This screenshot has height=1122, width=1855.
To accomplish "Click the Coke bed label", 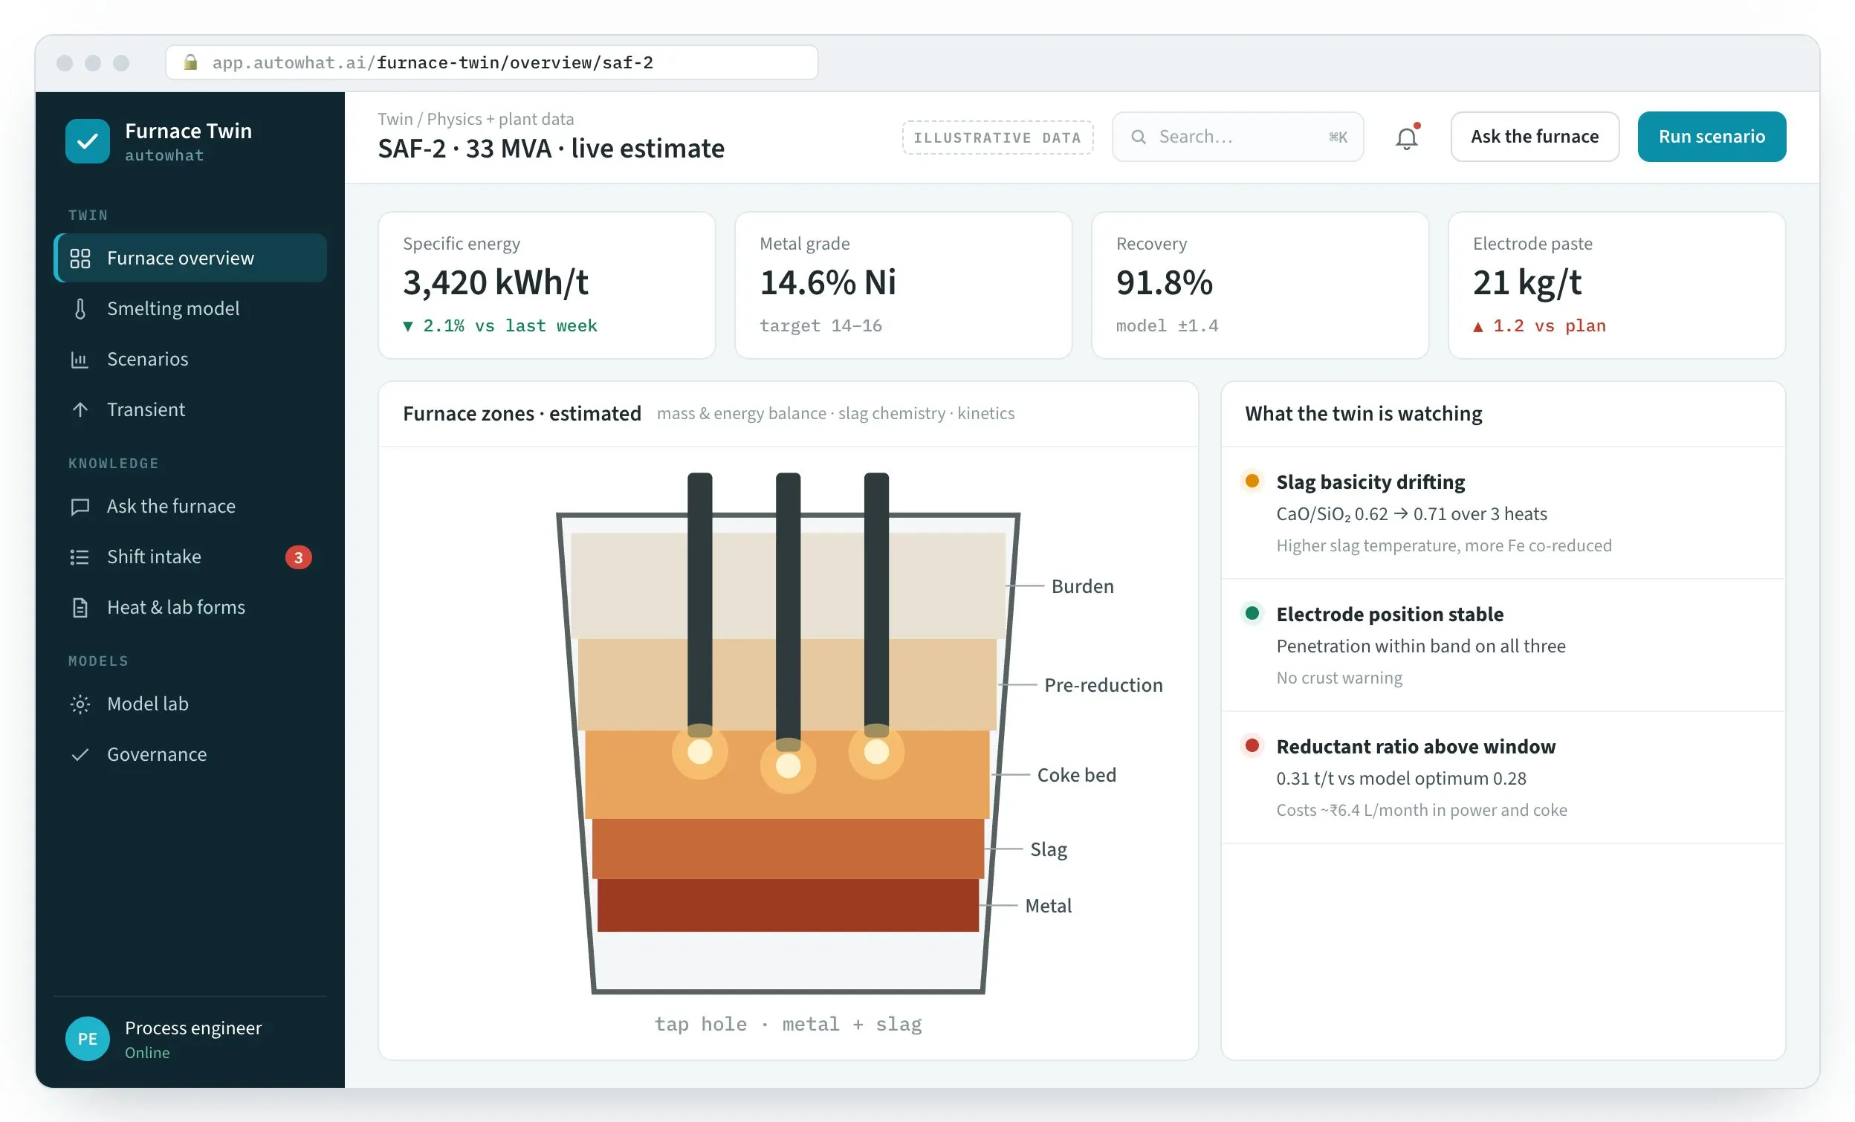I will point(1077,775).
